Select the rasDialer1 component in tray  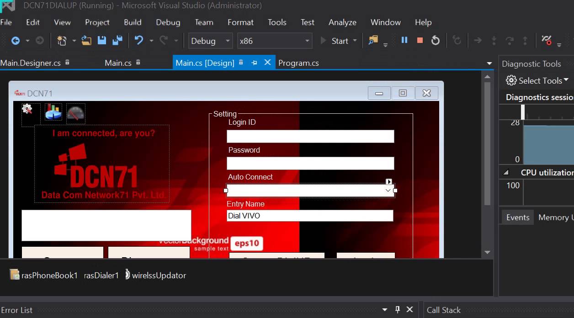(101, 275)
